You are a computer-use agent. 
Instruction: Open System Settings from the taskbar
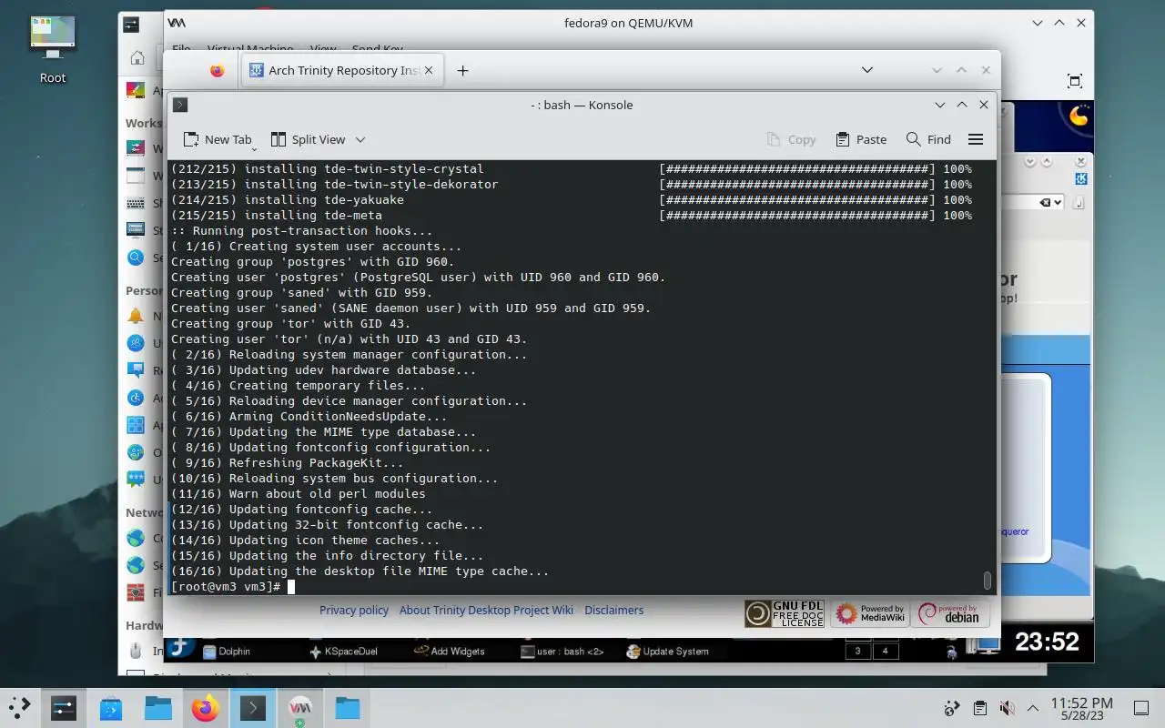[63, 708]
